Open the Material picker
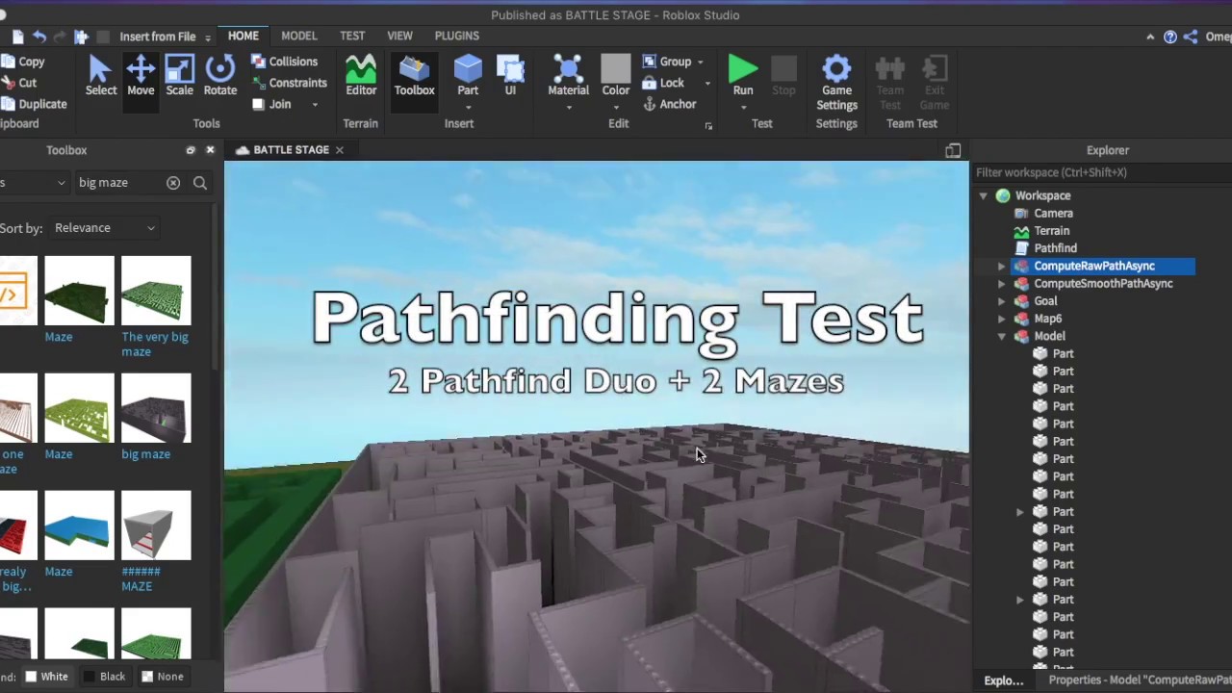The width and height of the screenshot is (1232, 693). [568, 76]
